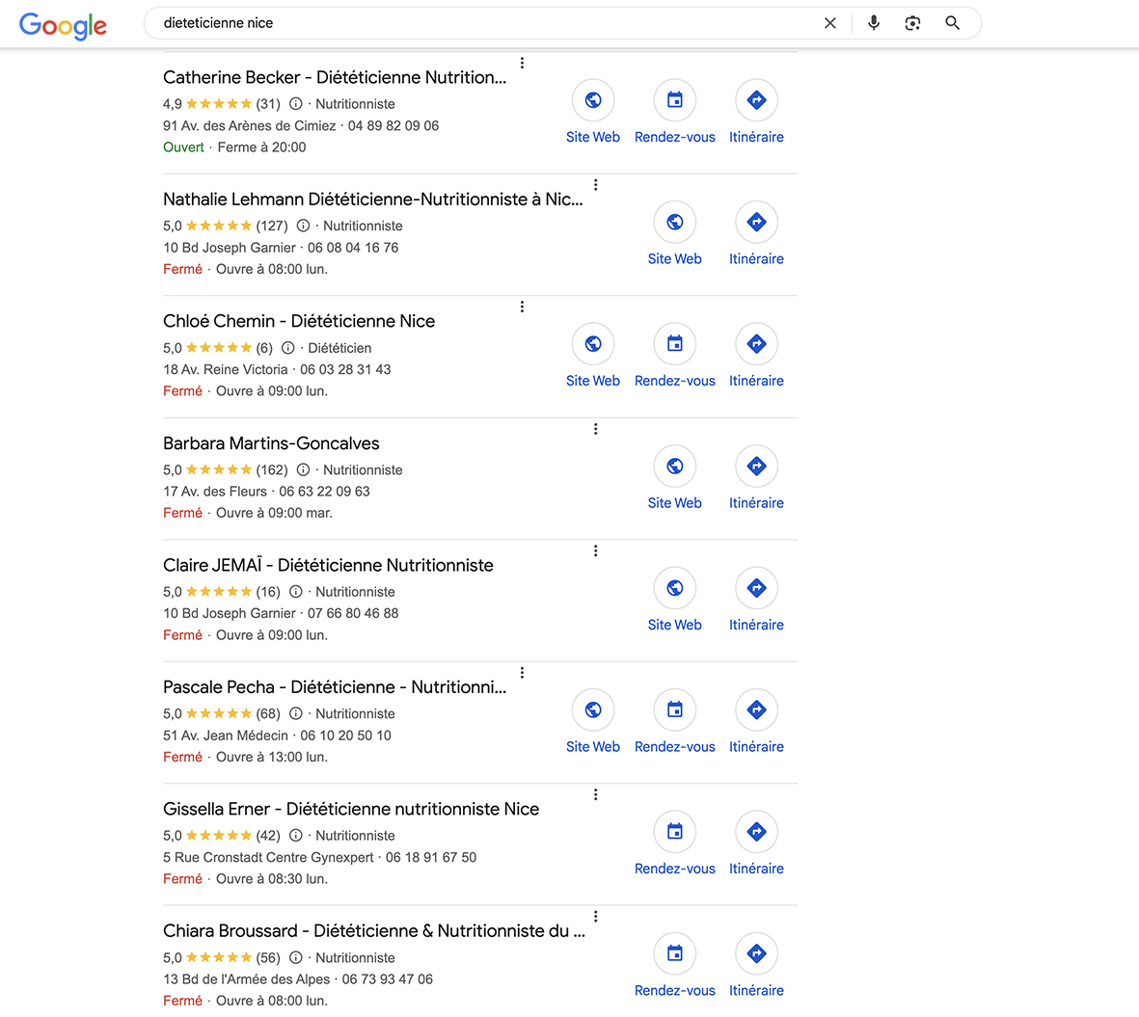The height and width of the screenshot is (1017, 1139).
Task: Book Chloé Chemin via Rendez-vous calendar icon
Action: coord(675,344)
